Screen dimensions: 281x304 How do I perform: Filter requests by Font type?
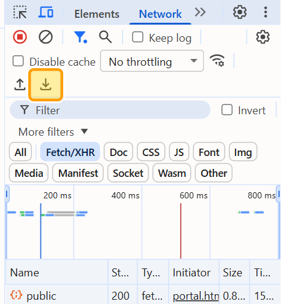pyautogui.click(x=209, y=152)
